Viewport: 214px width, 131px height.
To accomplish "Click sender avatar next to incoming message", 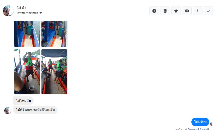I will tap(8, 110).
